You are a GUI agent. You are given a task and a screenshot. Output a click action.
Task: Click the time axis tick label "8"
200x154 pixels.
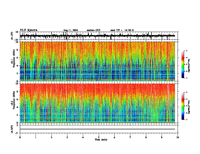coord(146,137)
